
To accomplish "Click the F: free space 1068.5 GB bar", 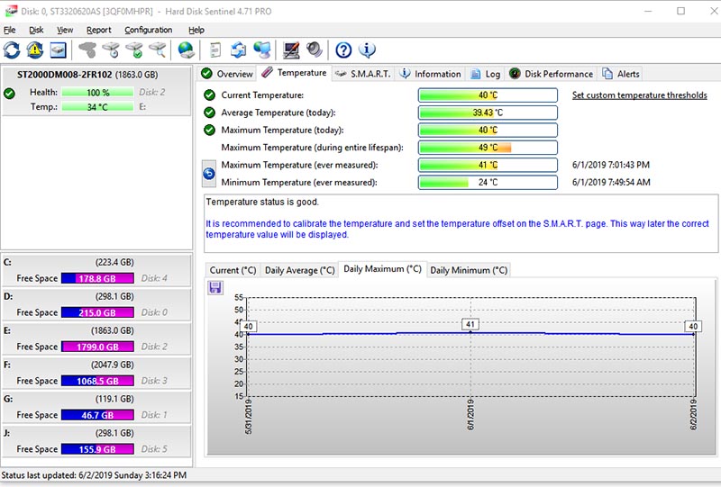I will [x=97, y=381].
